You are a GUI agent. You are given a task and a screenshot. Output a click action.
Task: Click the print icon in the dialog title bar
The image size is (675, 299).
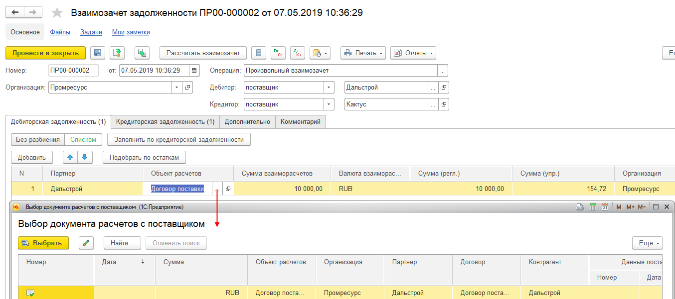[x=580, y=206]
